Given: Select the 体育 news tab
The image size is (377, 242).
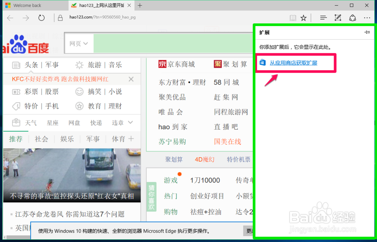Looking at the screenshot, I should pyautogui.click(x=118, y=139).
